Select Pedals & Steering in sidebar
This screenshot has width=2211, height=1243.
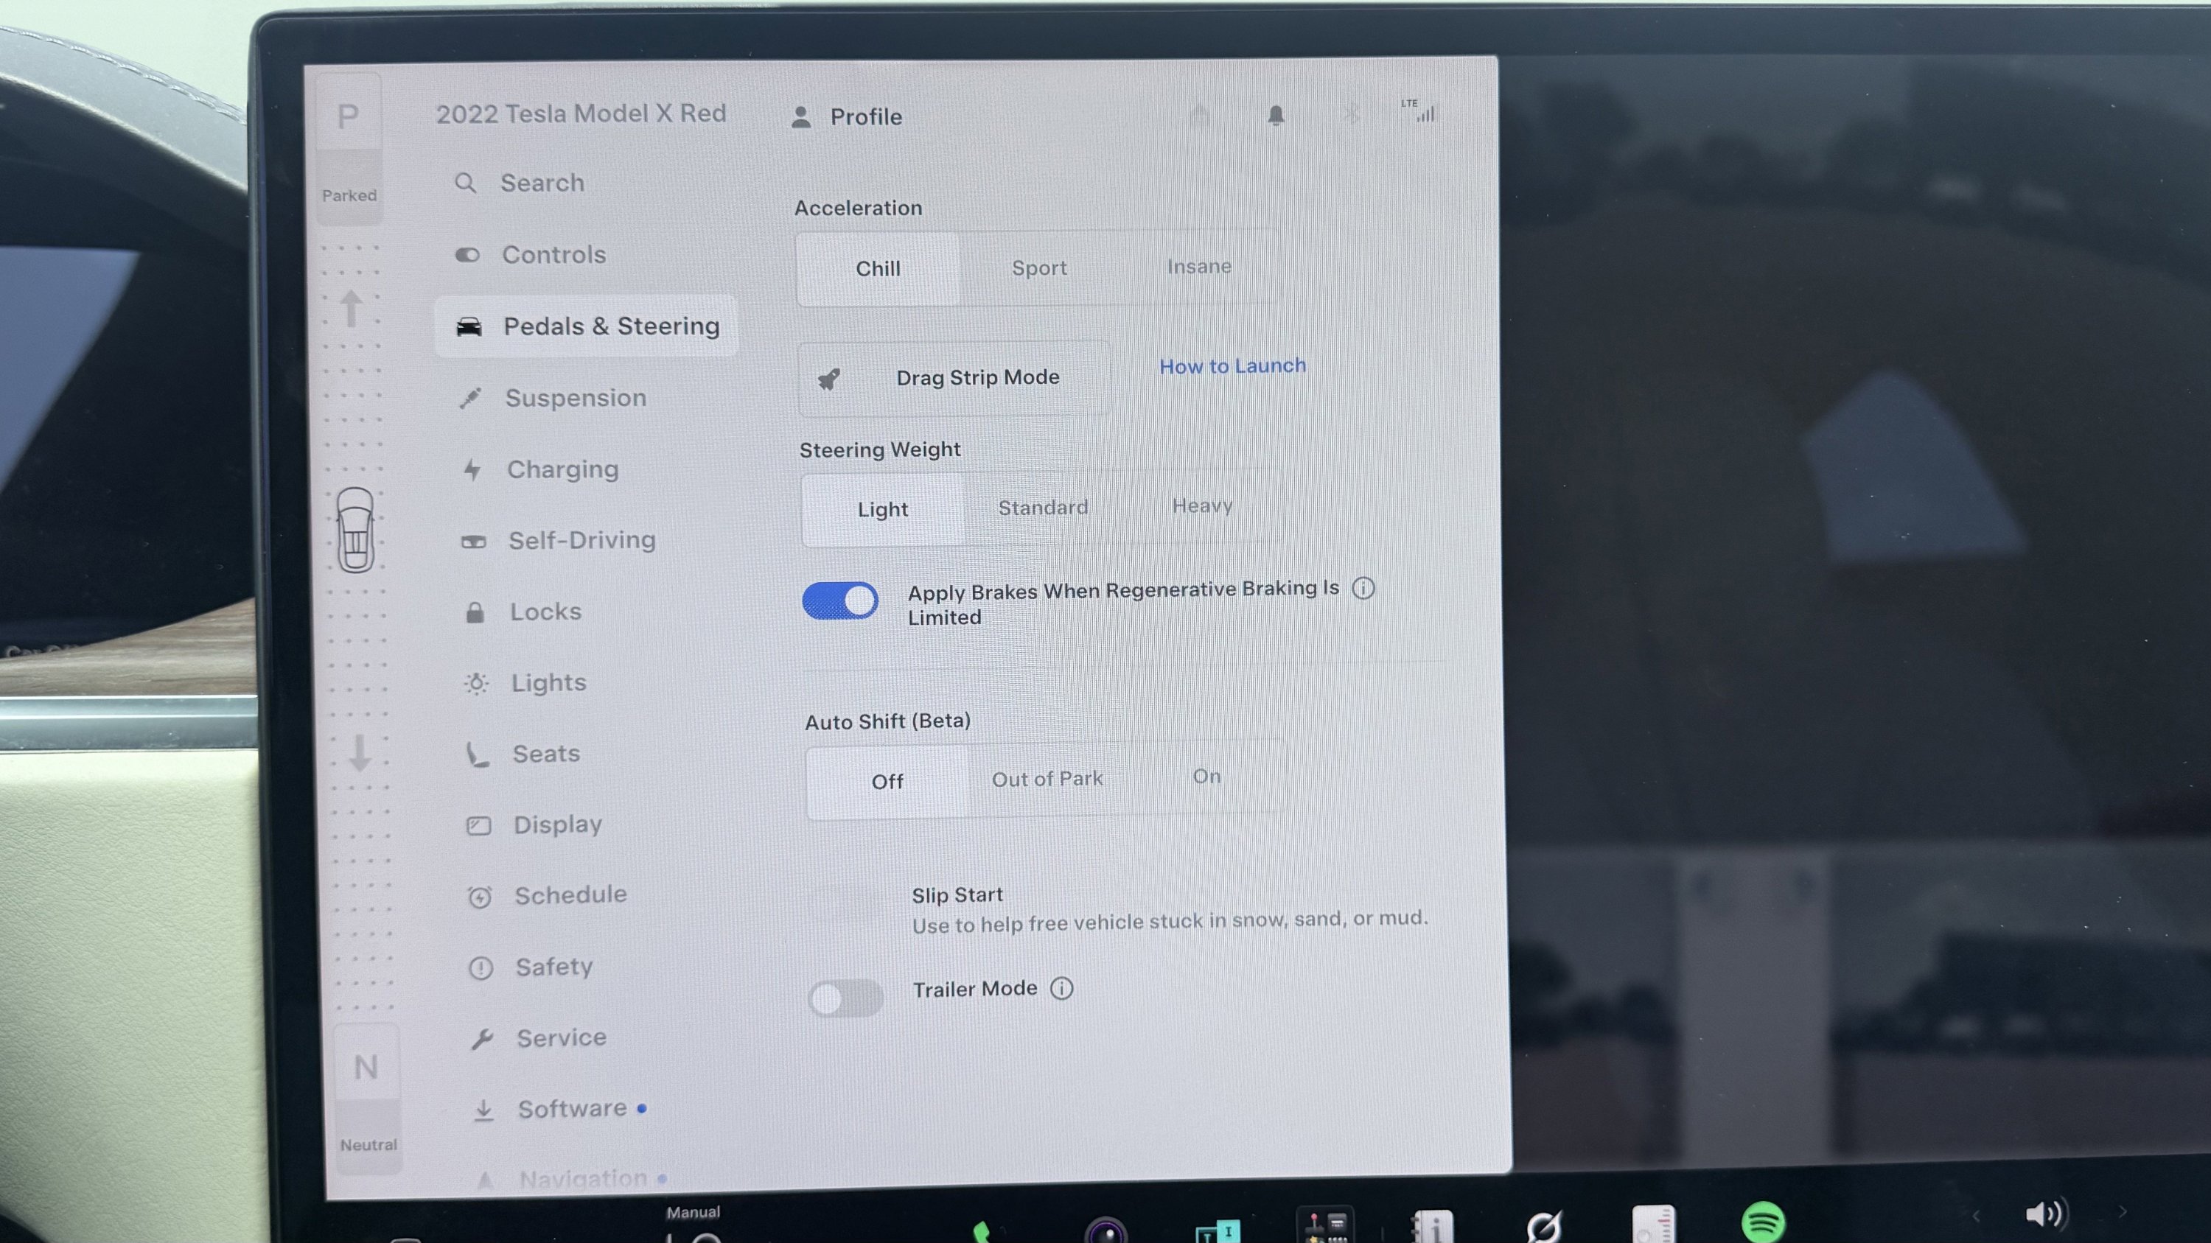point(586,326)
